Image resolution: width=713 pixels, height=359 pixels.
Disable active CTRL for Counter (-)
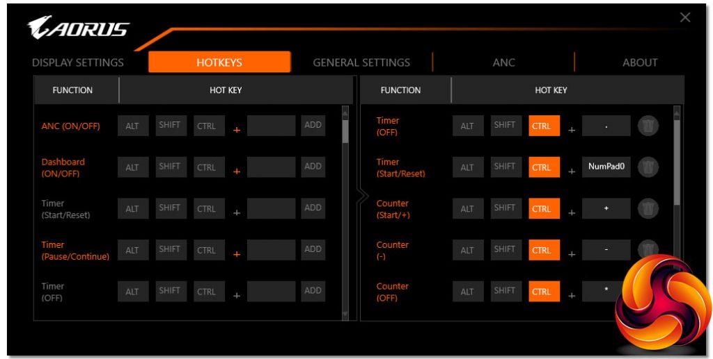(x=544, y=250)
